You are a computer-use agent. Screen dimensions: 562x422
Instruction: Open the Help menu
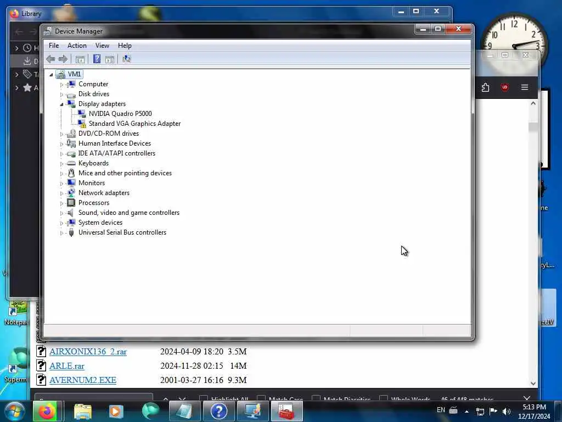coord(125,46)
